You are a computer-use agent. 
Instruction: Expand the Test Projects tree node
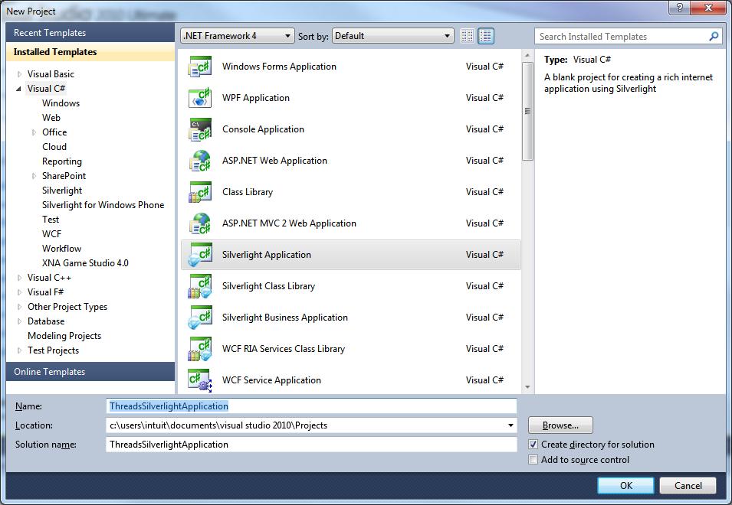[x=19, y=350]
